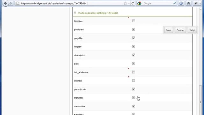Uncheck the description field checkbox
204x115 pixels.
click(x=134, y=55)
